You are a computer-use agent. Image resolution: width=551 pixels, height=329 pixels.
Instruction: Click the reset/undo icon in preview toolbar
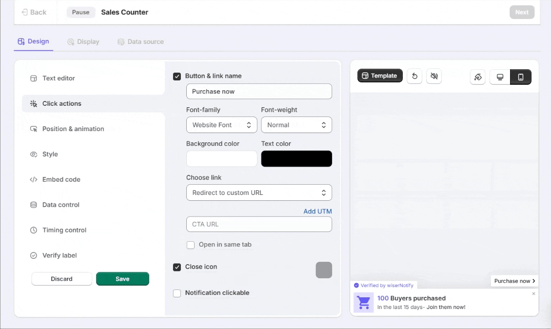pos(414,76)
